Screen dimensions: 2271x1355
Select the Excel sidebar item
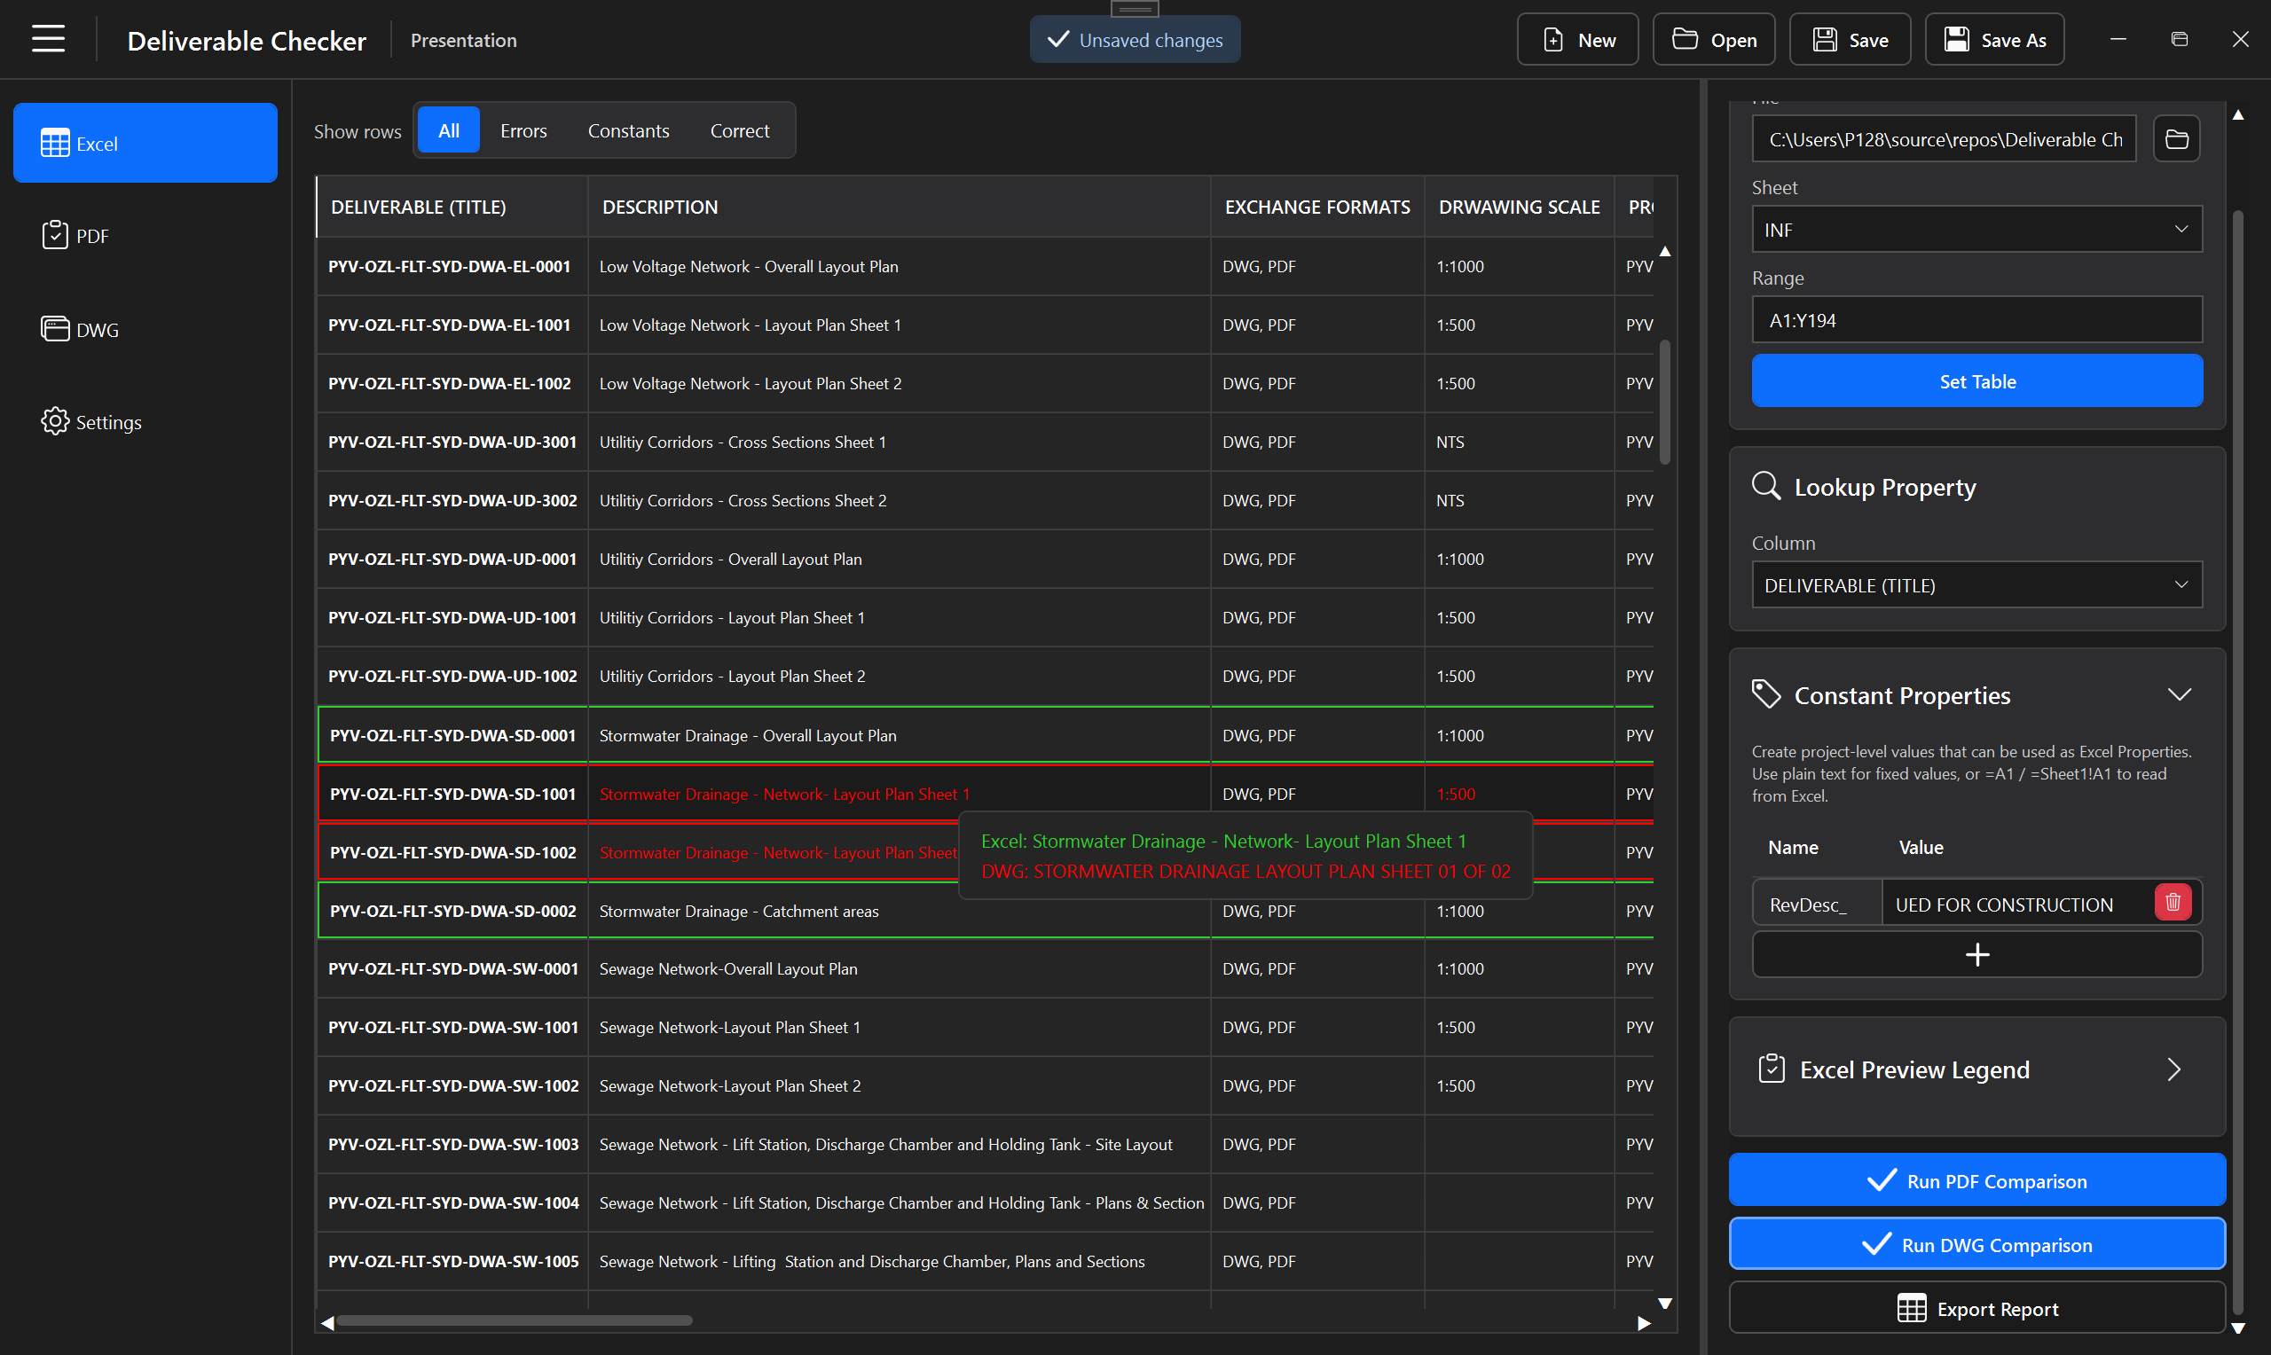click(x=145, y=144)
